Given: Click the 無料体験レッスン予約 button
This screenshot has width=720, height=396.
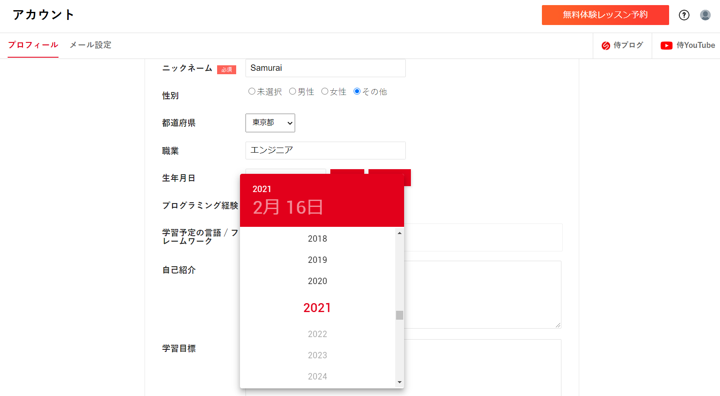Looking at the screenshot, I should click(605, 15).
